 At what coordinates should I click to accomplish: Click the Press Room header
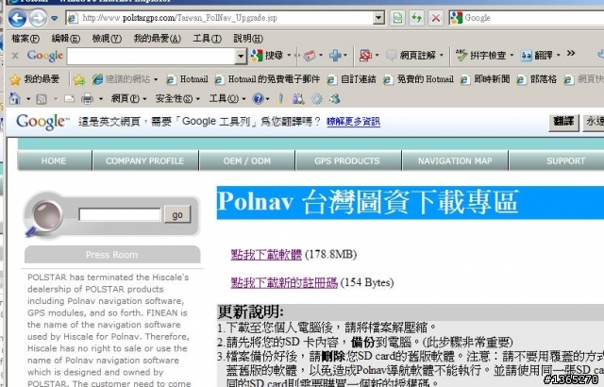[x=112, y=255]
